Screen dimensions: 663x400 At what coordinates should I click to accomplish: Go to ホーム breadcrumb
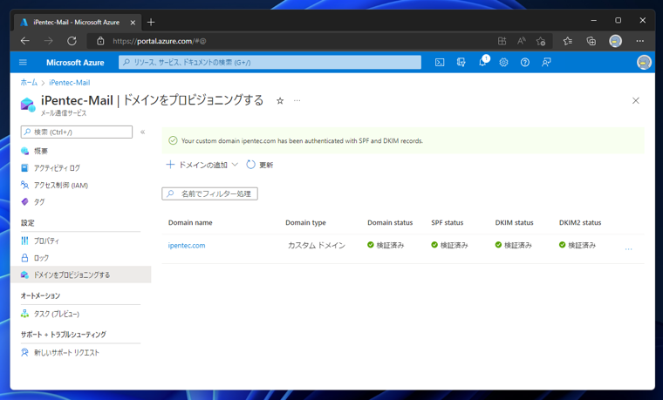(x=29, y=83)
